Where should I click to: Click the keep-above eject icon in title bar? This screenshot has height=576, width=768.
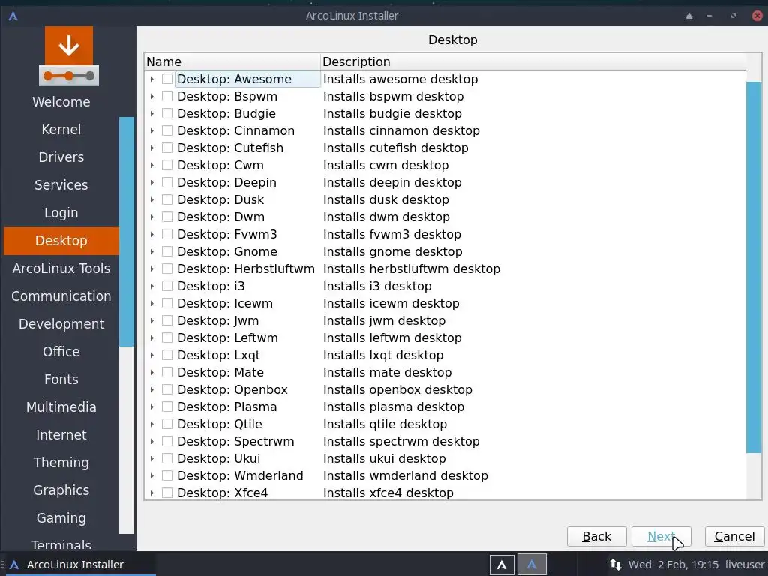[x=689, y=16]
